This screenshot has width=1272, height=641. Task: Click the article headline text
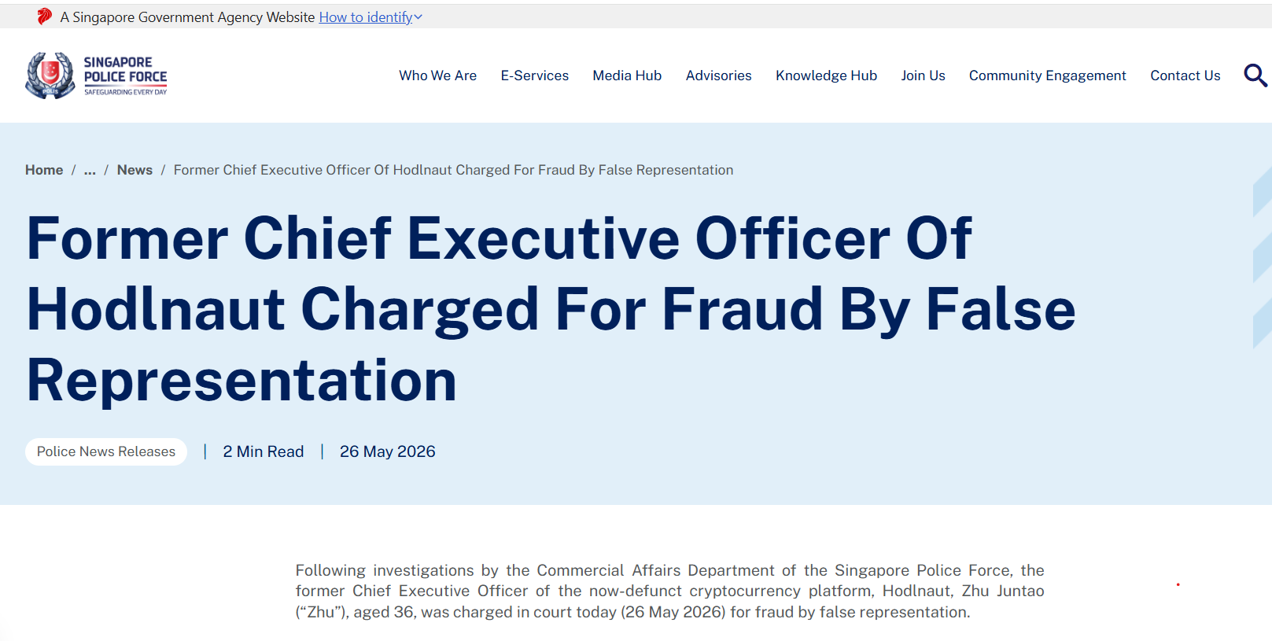tap(551, 309)
